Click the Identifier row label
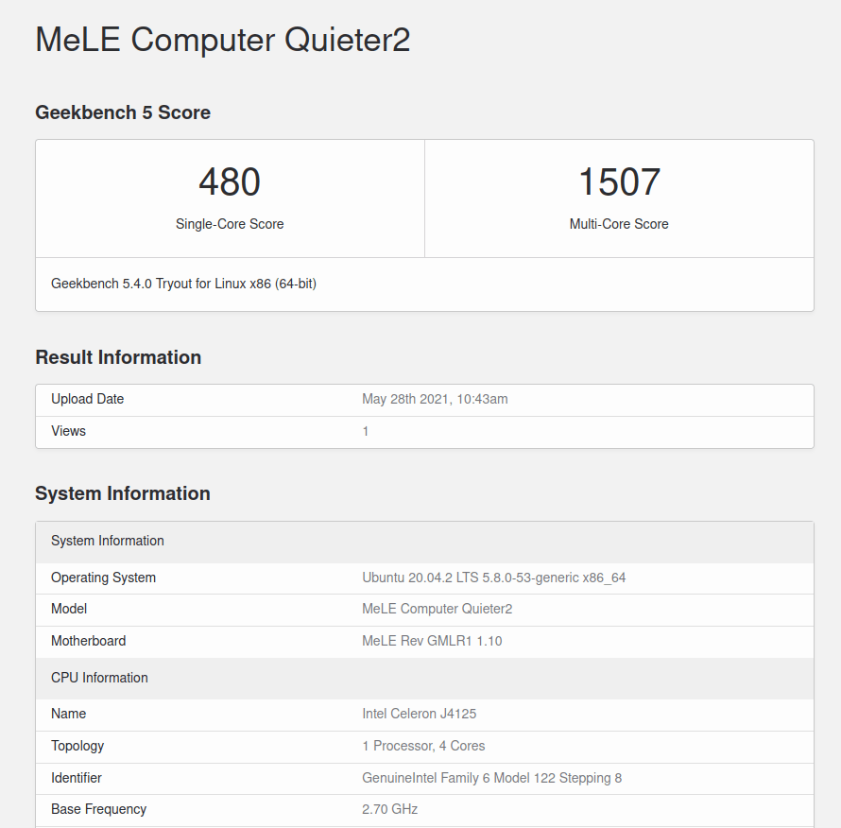 (x=77, y=778)
